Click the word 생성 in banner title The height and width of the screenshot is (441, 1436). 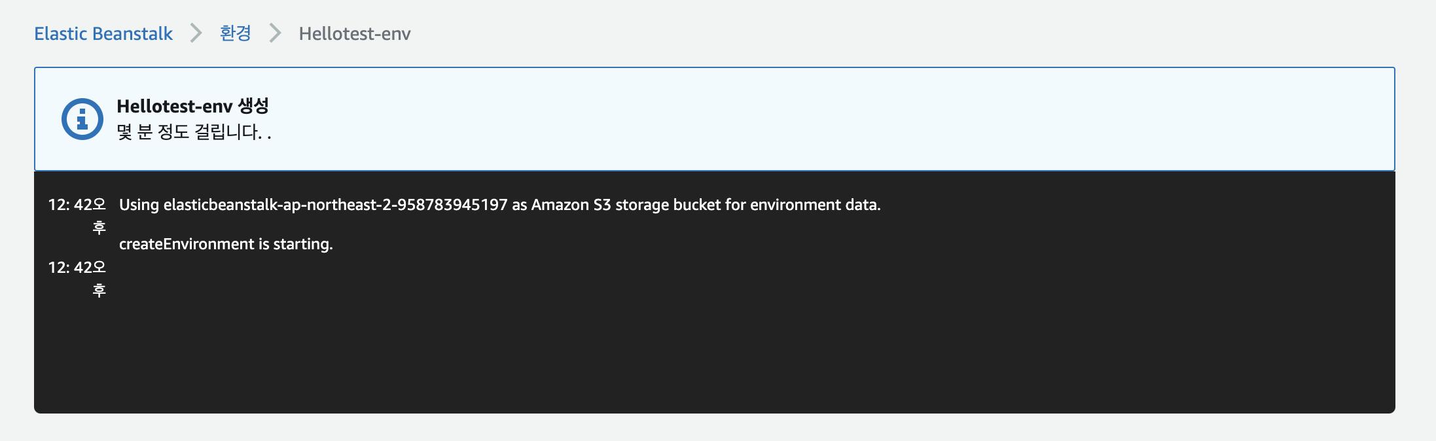pyautogui.click(x=253, y=106)
